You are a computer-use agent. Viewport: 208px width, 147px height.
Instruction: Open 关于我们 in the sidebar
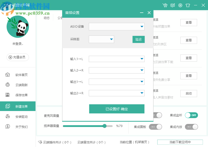pyautogui.click(x=21, y=127)
